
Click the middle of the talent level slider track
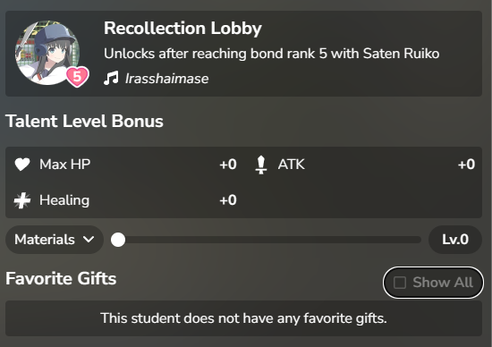coord(266,240)
